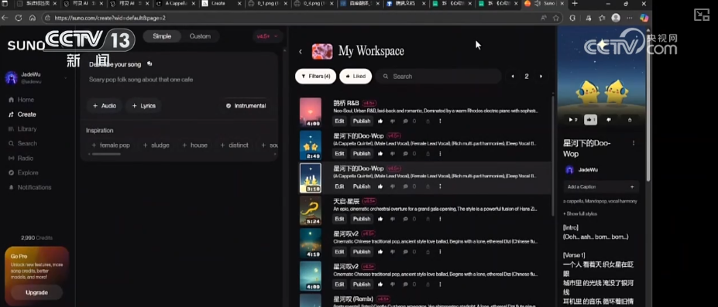Viewport: 718px width, 307px height.
Task: Go back with the workspace arrow
Action: pyautogui.click(x=301, y=52)
